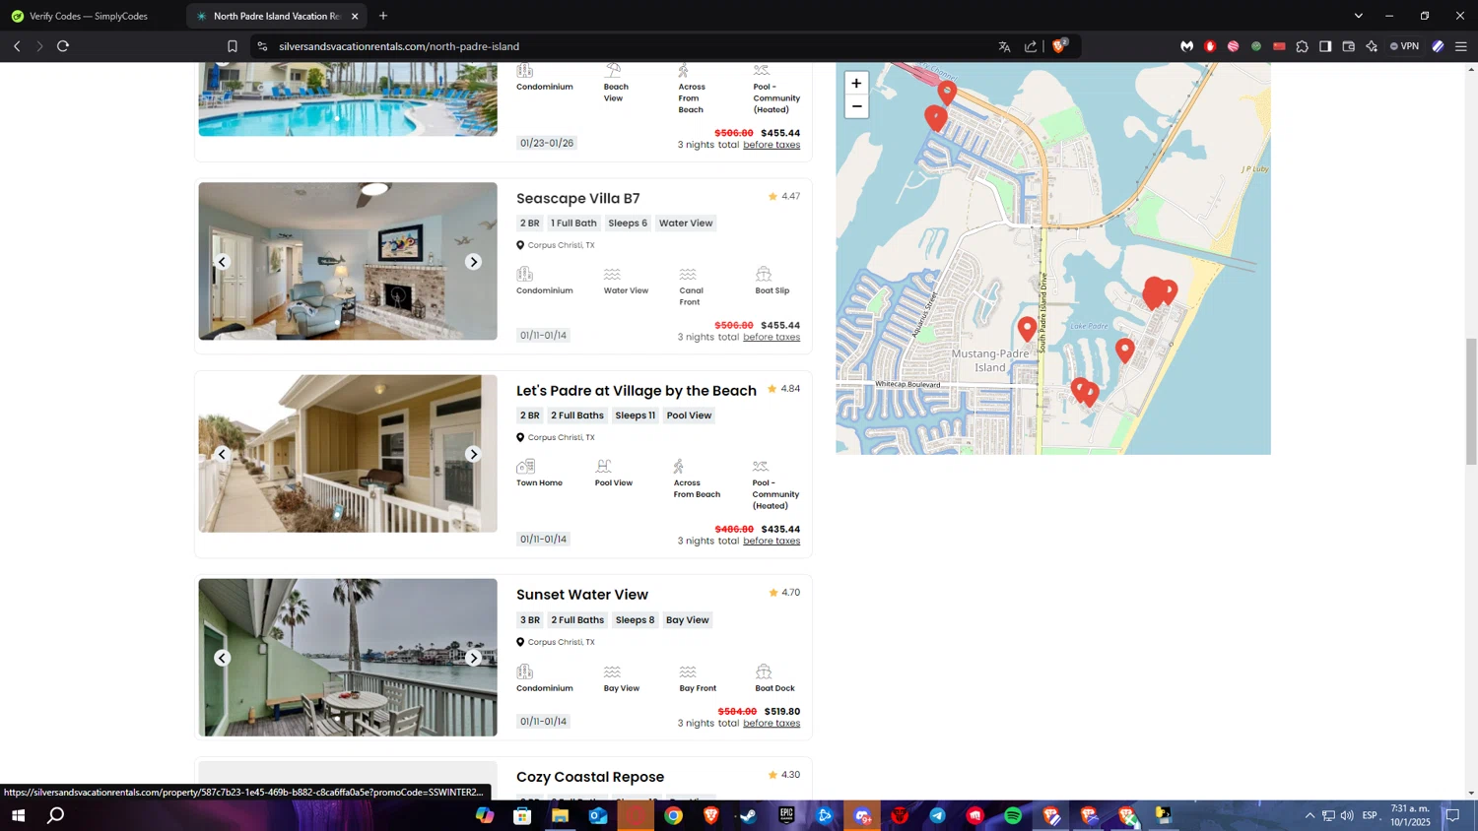Show previous photo of Sunset Water View
The image size is (1478, 831).
point(223,658)
